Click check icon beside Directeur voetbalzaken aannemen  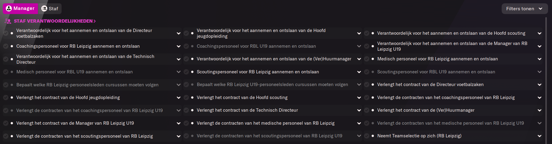(x=6, y=33)
